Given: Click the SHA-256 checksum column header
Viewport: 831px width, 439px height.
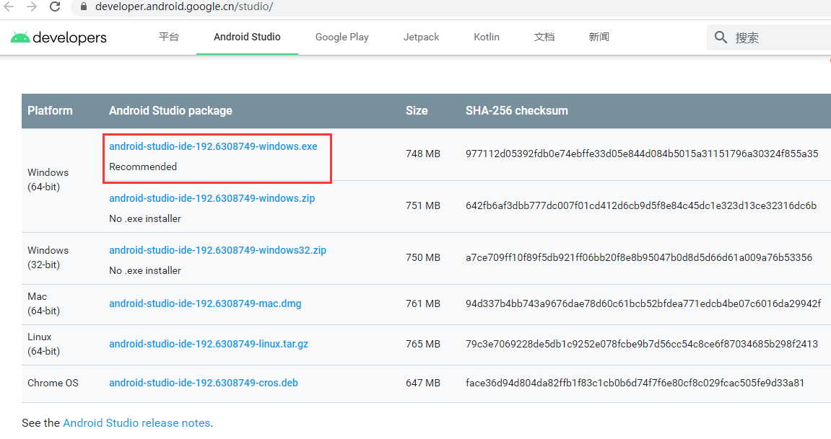Looking at the screenshot, I should [517, 110].
